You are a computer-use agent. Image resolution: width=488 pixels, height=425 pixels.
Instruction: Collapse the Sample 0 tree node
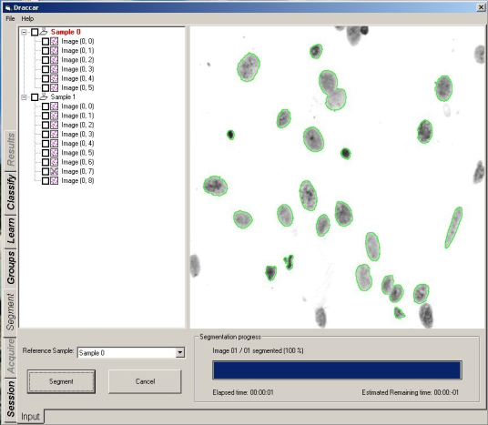pos(24,32)
